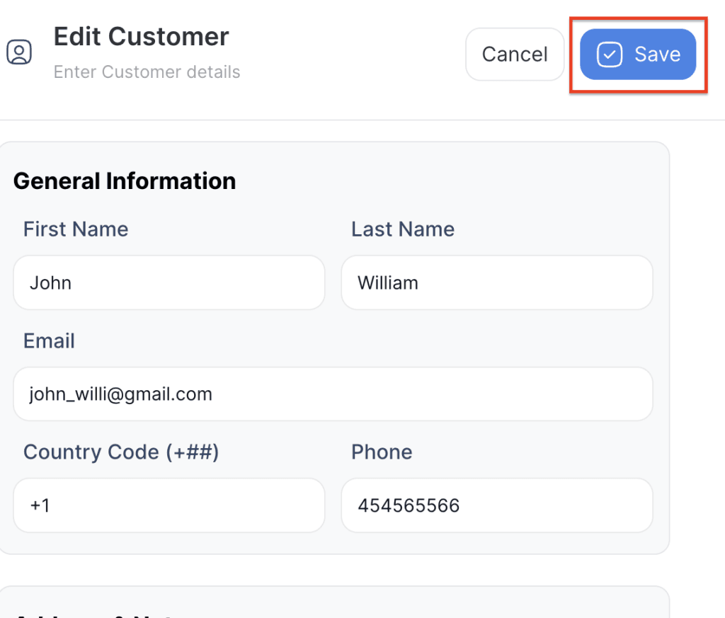Click the Email field label
The height and width of the screenshot is (618, 725).
49,341
